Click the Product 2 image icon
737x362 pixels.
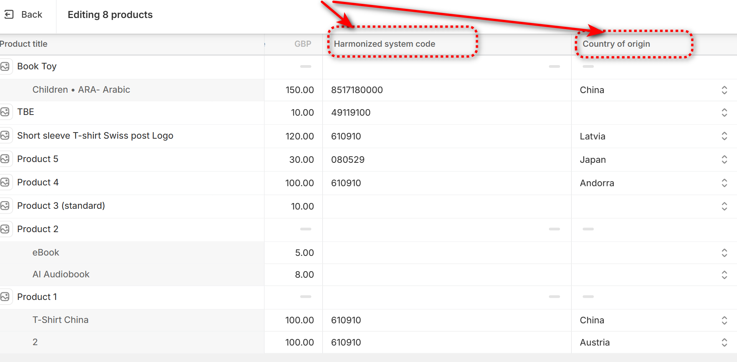5,229
